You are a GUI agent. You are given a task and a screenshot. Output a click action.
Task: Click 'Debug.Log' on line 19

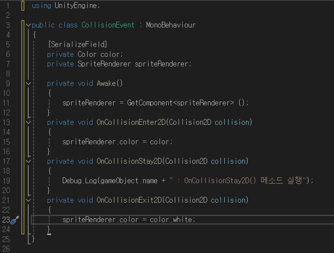(x=80, y=180)
